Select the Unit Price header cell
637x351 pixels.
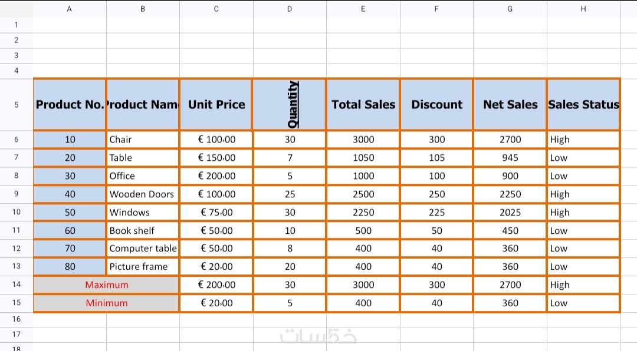(216, 104)
